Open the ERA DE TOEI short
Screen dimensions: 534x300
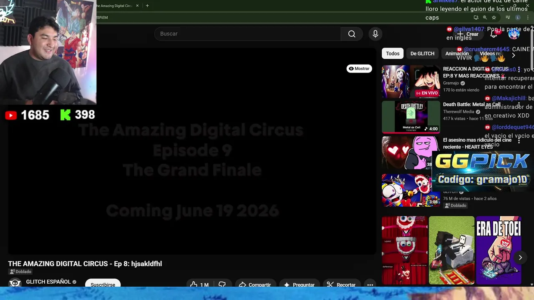(x=499, y=250)
